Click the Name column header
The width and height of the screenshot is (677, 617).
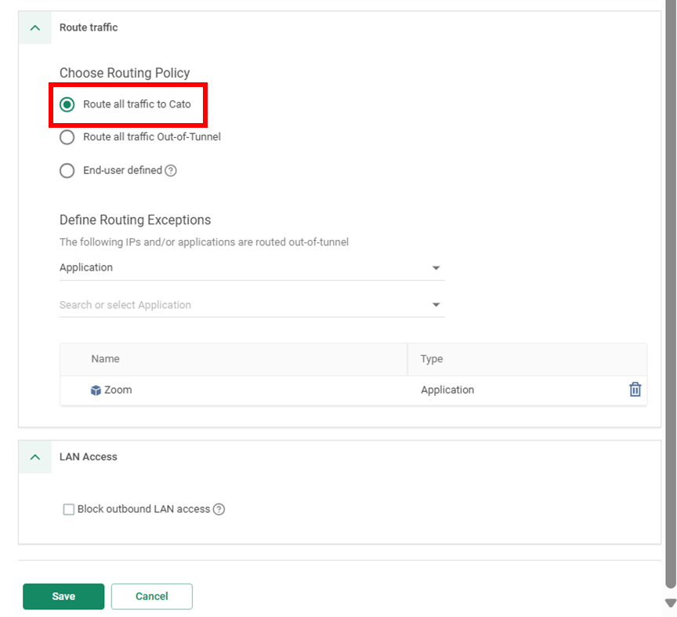[106, 359]
